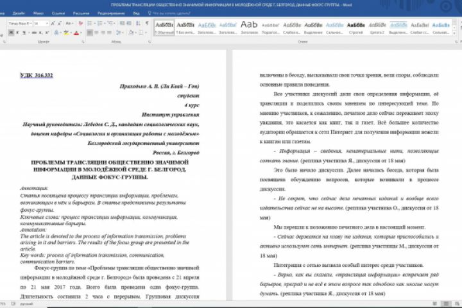Click русский language in status bar

[x=26, y=304]
